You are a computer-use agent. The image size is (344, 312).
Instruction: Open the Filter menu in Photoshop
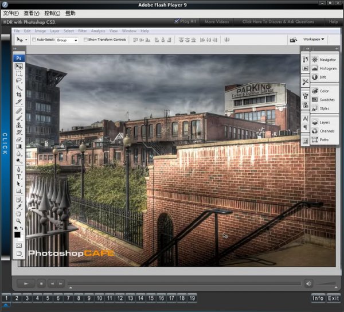[x=83, y=30]
